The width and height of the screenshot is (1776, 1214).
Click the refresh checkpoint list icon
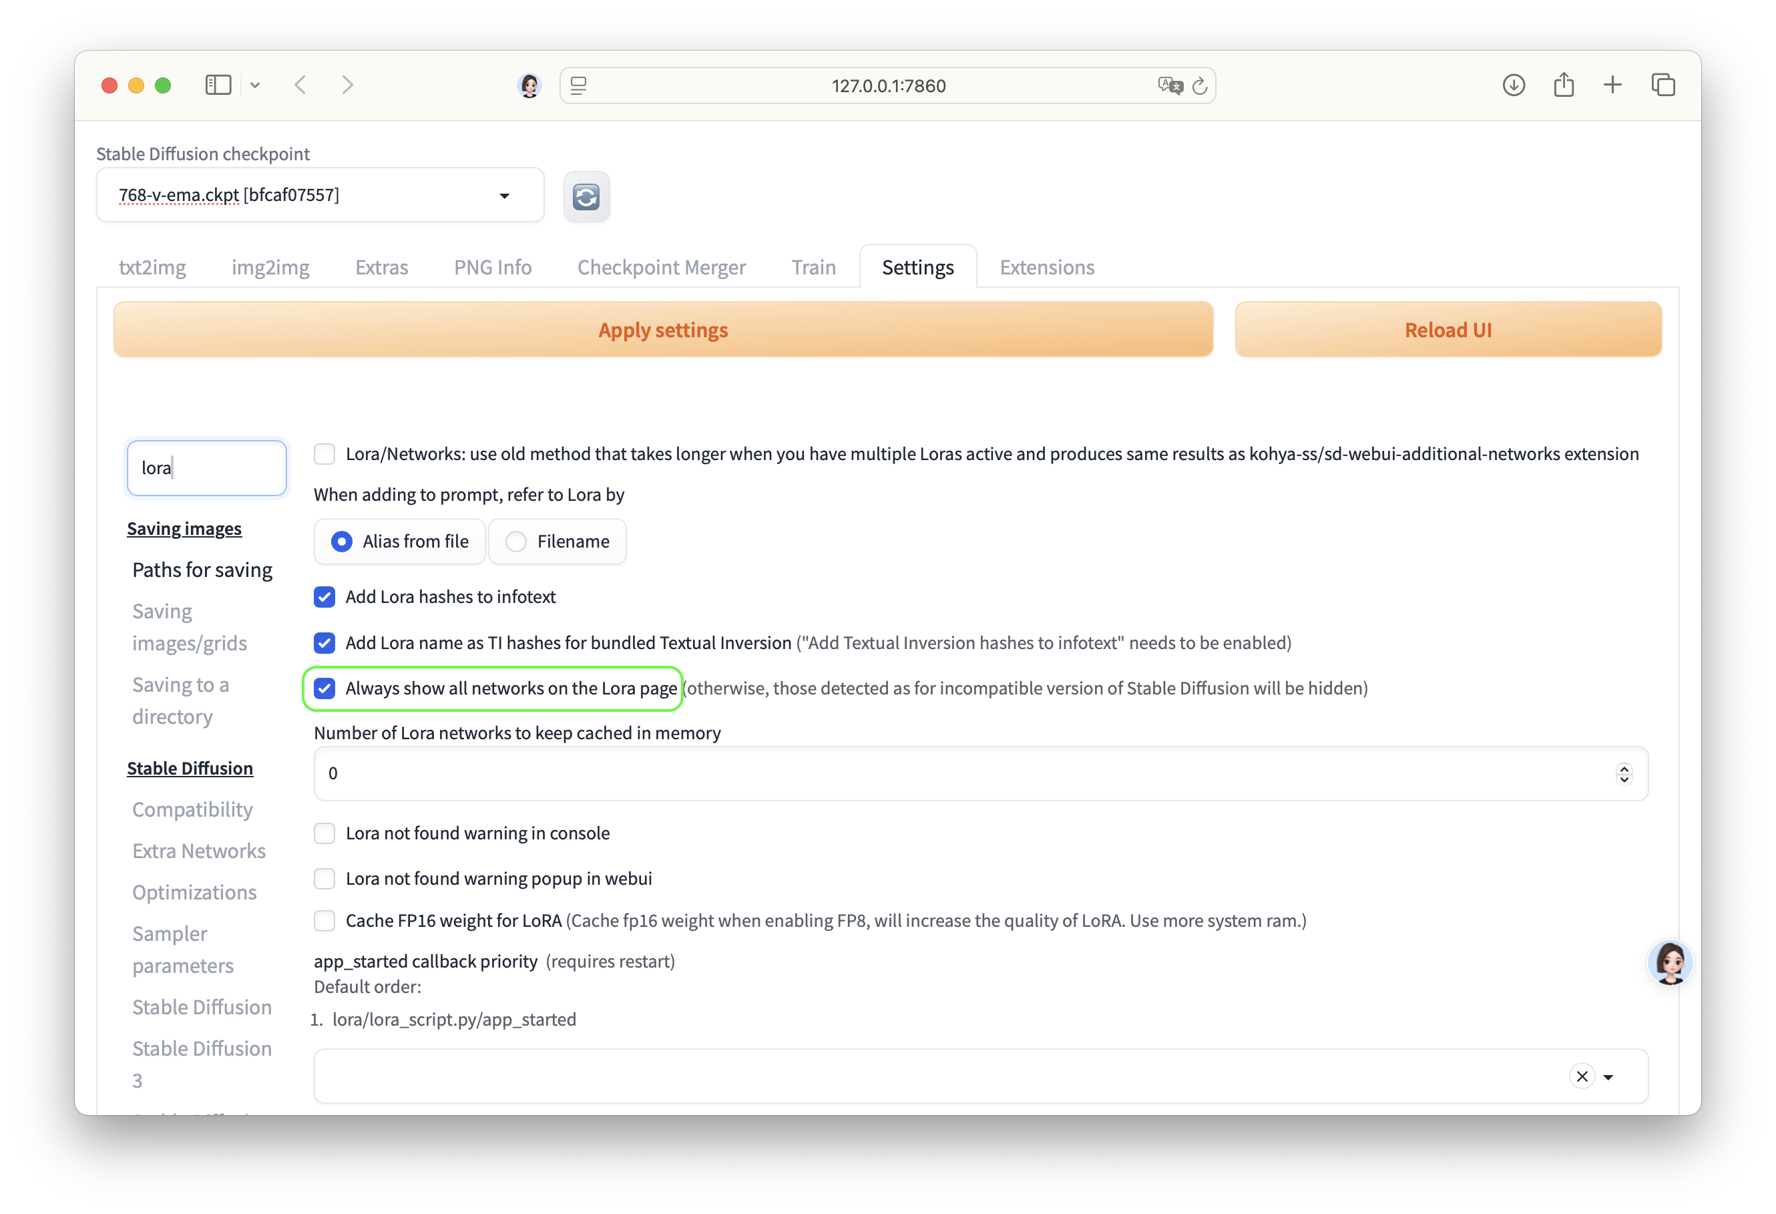(586, 196)
